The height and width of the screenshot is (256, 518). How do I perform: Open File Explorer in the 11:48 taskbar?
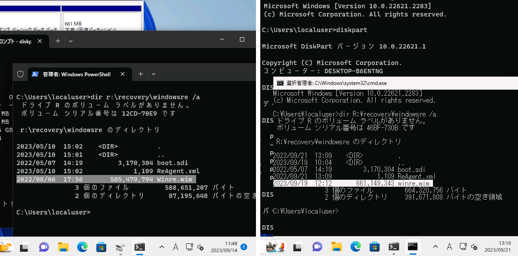coord(63,247)
